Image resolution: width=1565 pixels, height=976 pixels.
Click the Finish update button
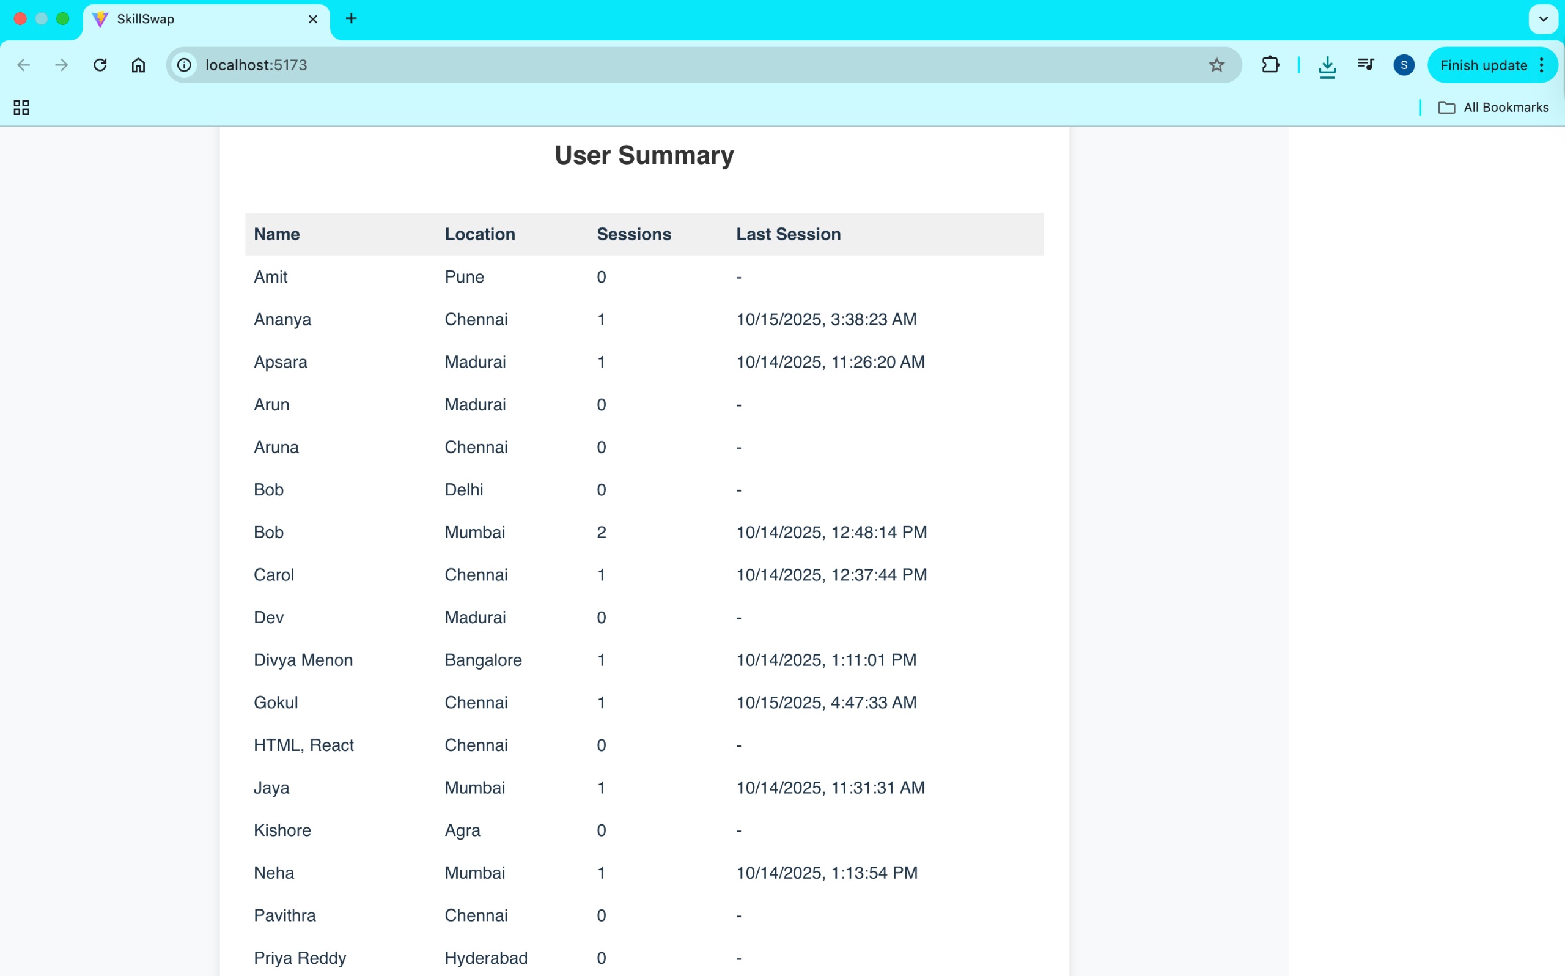pos(1482,65)
